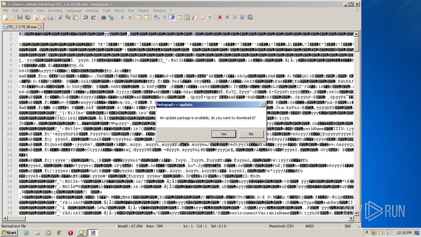
Task: Save recorded macro toolbar icon
Action: pos(250,17)
